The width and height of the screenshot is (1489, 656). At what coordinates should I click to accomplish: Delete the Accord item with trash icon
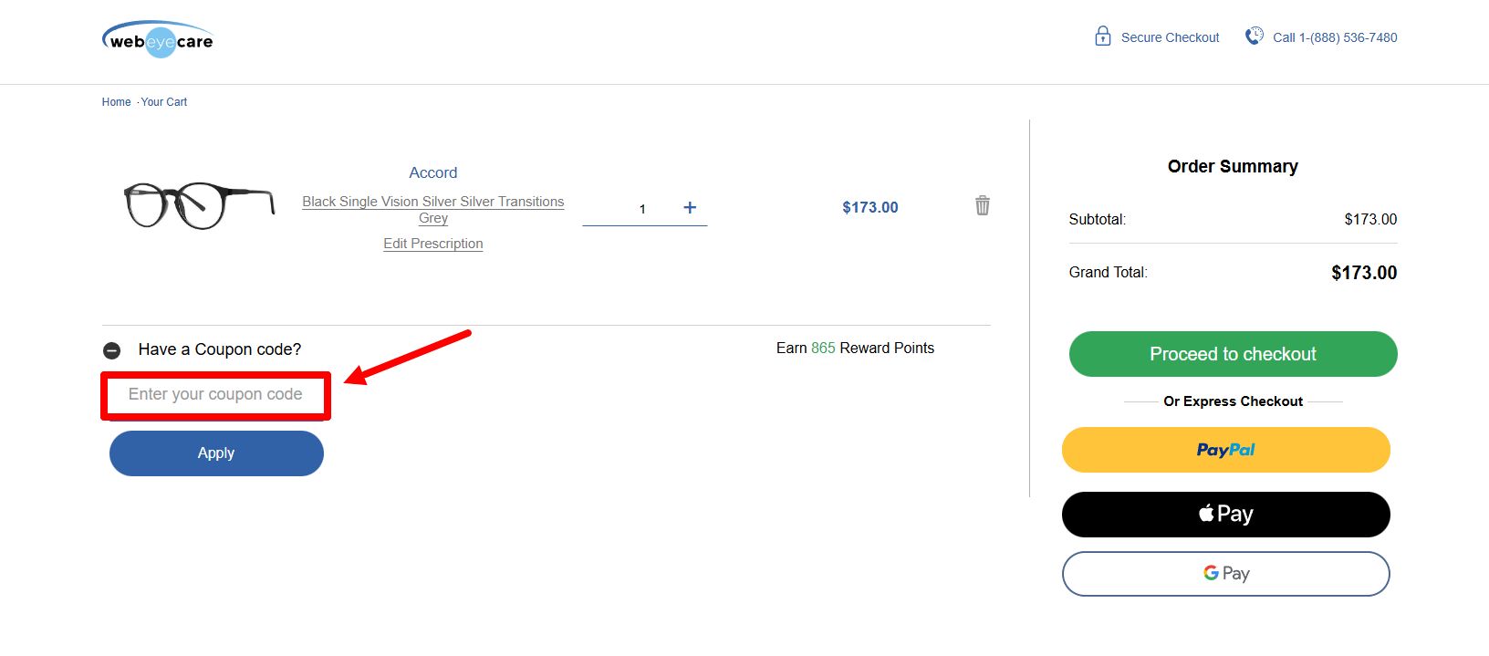point(982,205)
